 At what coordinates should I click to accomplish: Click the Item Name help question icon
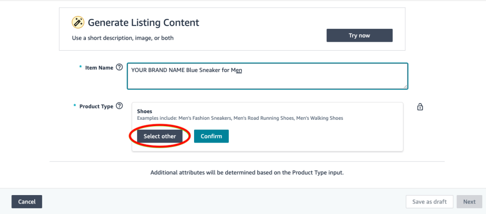[x=119, y=68]
